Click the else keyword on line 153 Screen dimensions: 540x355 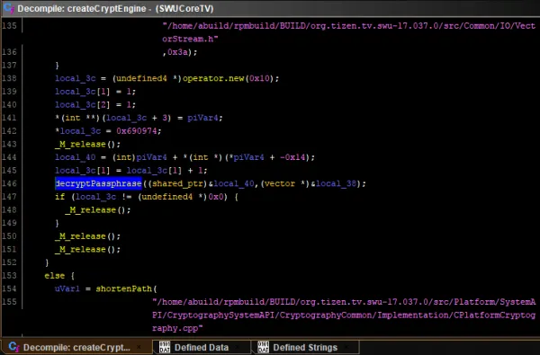point(54,276)
